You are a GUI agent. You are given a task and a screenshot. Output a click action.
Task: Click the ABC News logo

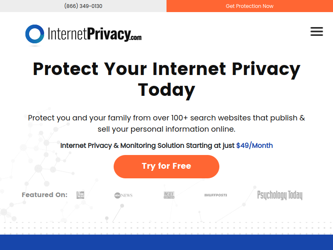pyautogui.click(x=123, y=195)
